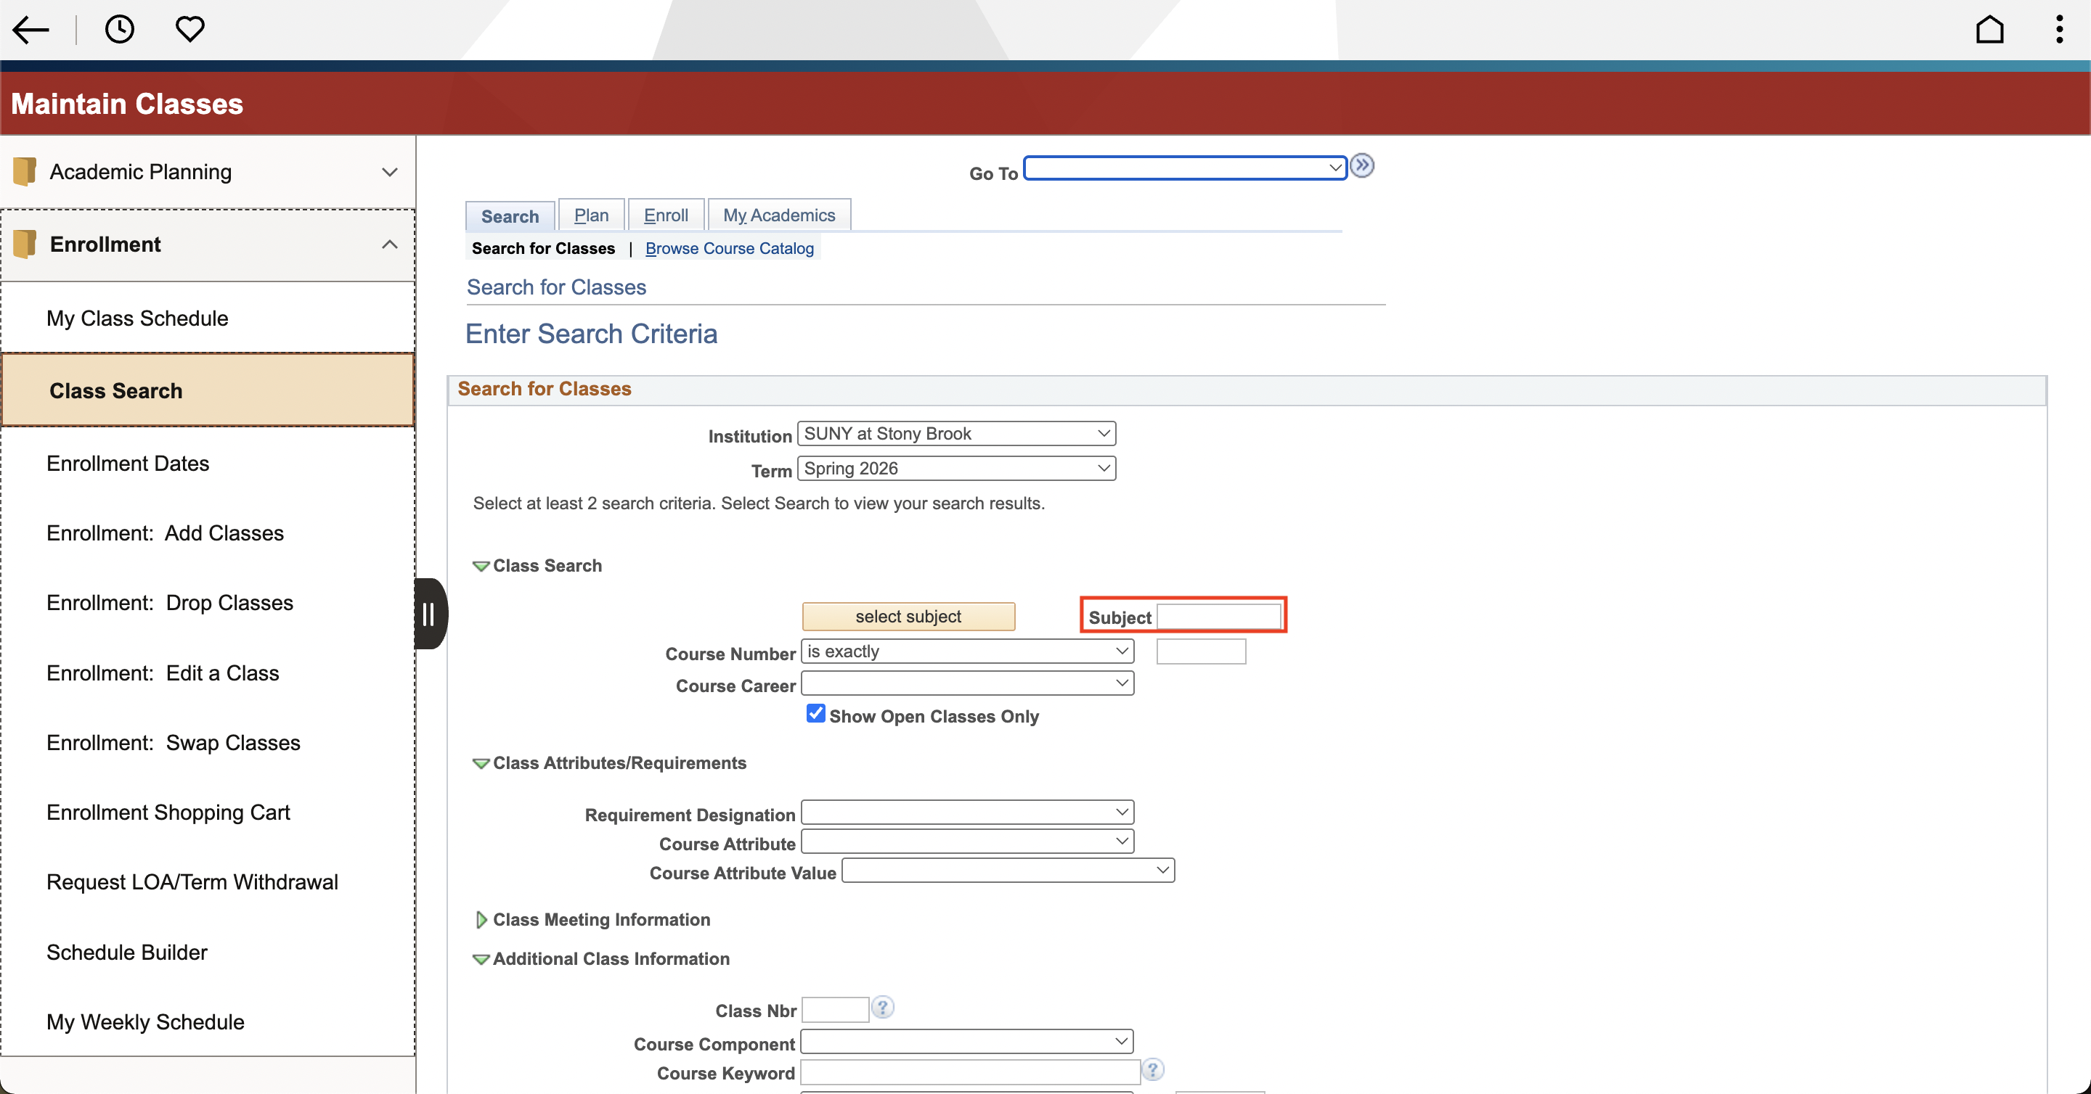Open the Course Number 'is exactly' dropdown

click(967, 651)
